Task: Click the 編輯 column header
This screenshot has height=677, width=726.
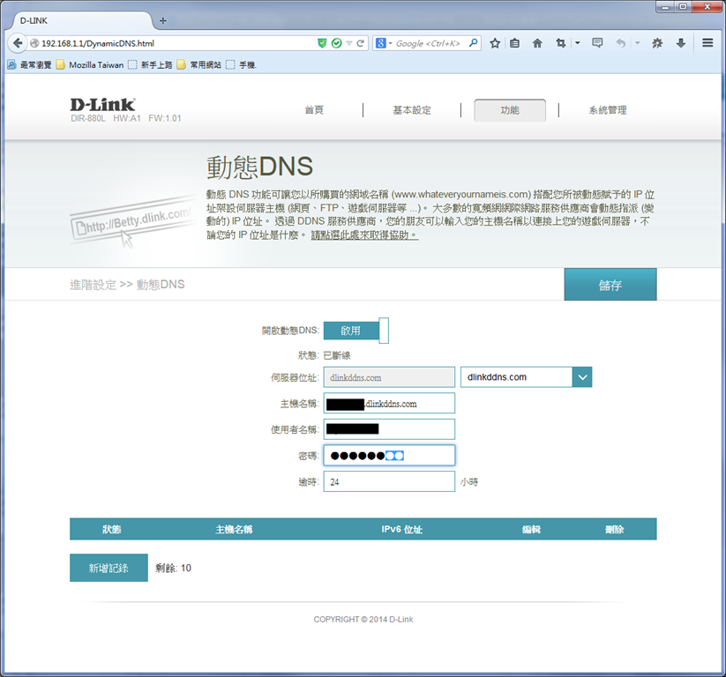Action: click(x=531, y=529)
